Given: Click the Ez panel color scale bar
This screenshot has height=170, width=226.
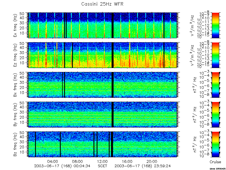Looking at the screenshot, I should tap(215, 55).
